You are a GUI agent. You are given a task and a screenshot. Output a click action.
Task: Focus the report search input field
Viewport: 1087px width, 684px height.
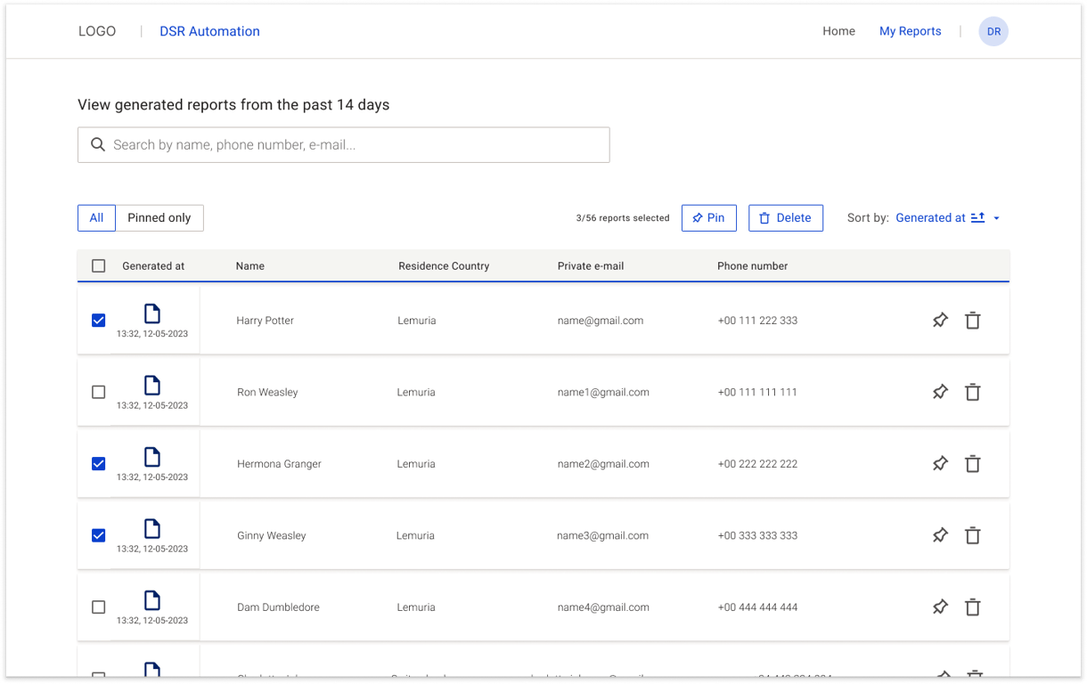(x=356, y=145)
